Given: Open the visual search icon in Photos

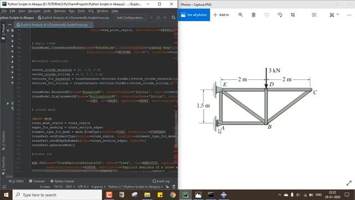Looking at the screenshot, I should (x=314, y=15).
